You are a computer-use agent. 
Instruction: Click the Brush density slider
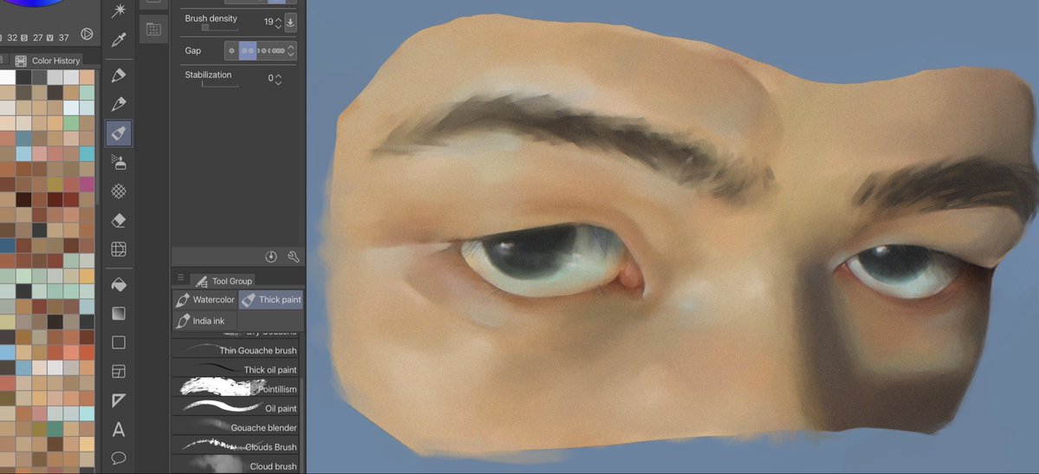[219, 28]
